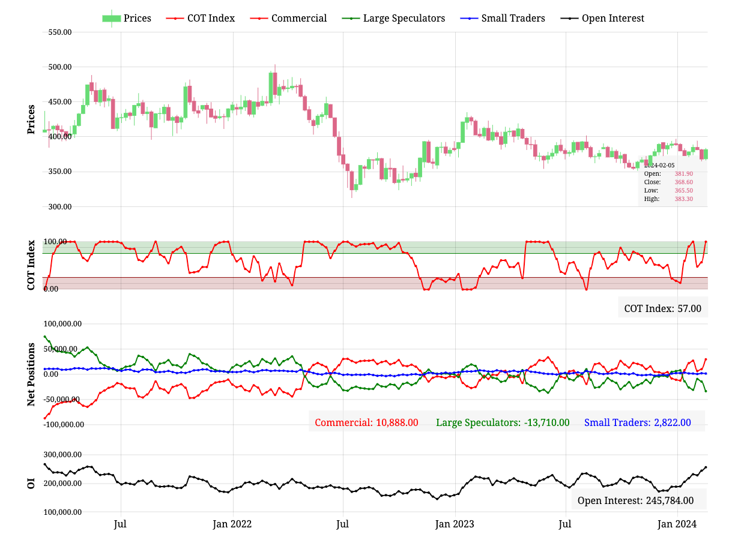The height and width of the screenshot is (543, 741).
Task: Click the 550.00 price axis label
Action: [60, 32]
